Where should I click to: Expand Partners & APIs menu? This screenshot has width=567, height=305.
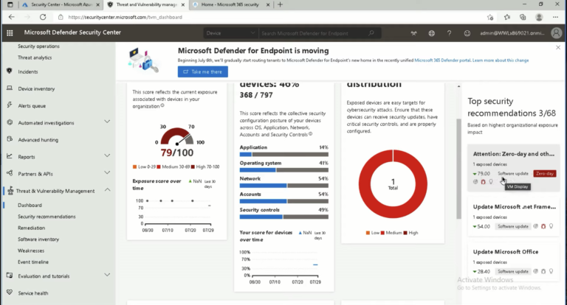coord(107,173)
